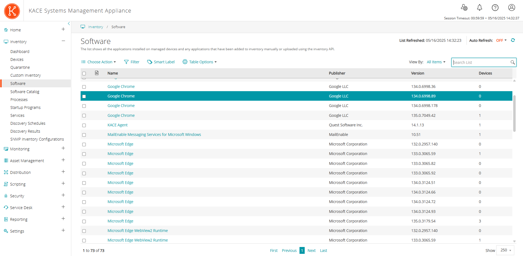Check Google Chrome 135.0.7049.42 checkbox
This screenshot has height=256, width=523.
84,116
